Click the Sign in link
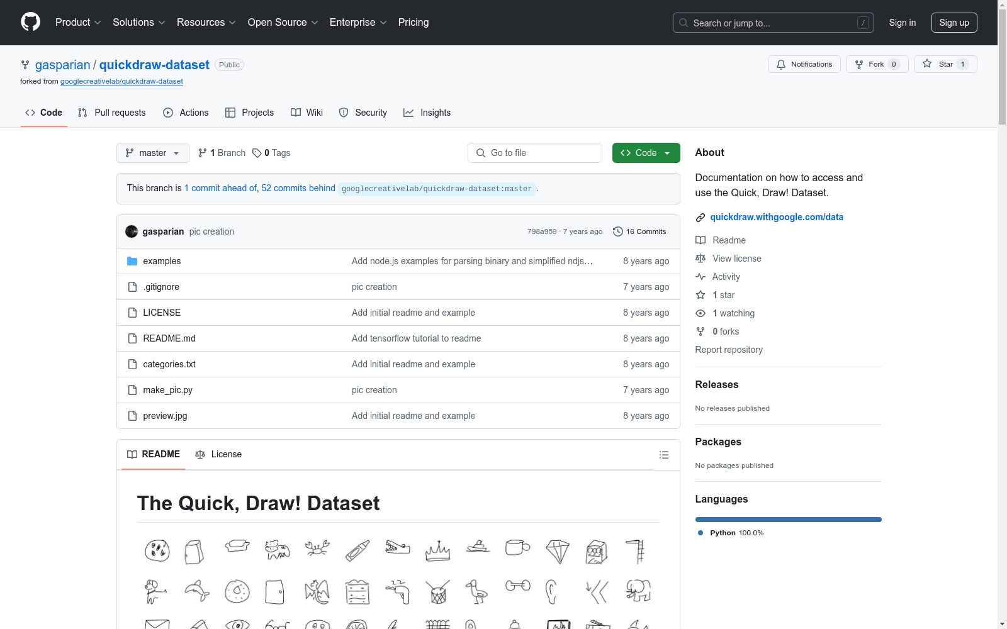Image resolution: width=1007 pixels, height=629 pixels. click(x=903, y=23)
